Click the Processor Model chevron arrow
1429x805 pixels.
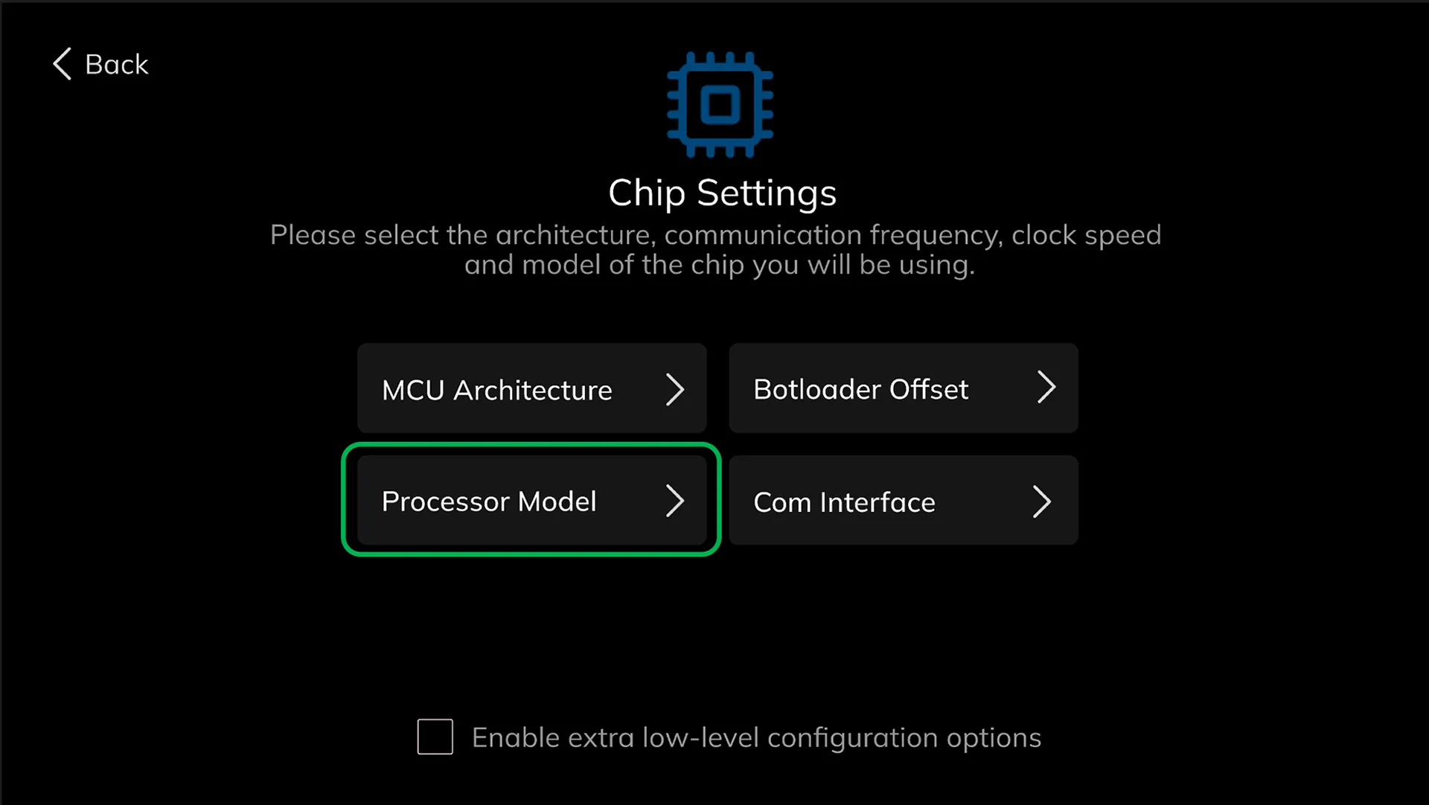(x=674, y=501)
